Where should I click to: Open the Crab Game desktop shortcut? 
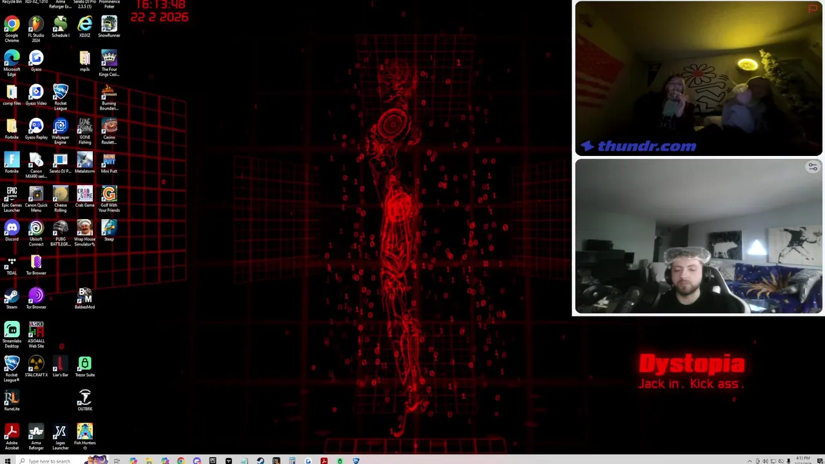click(x=84, y=197)
